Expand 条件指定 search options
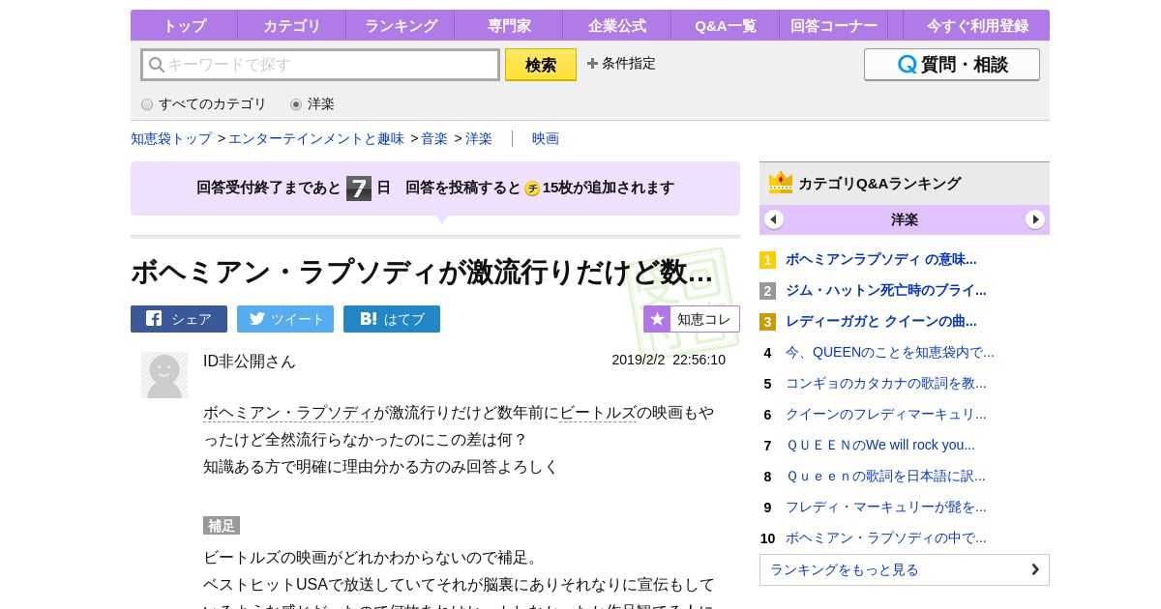This screenshot has height=609, width=1161. coord(621,64)
